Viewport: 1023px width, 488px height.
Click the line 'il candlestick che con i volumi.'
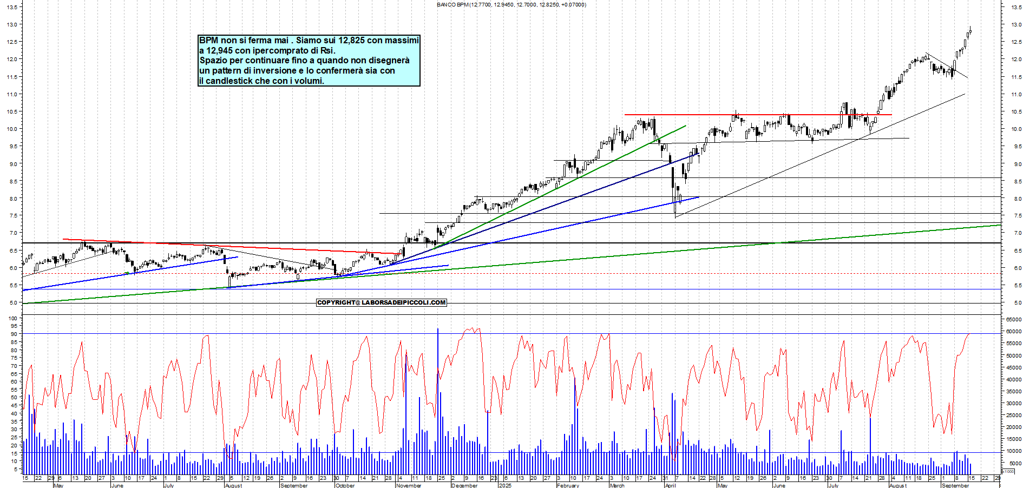coord(262,81)
